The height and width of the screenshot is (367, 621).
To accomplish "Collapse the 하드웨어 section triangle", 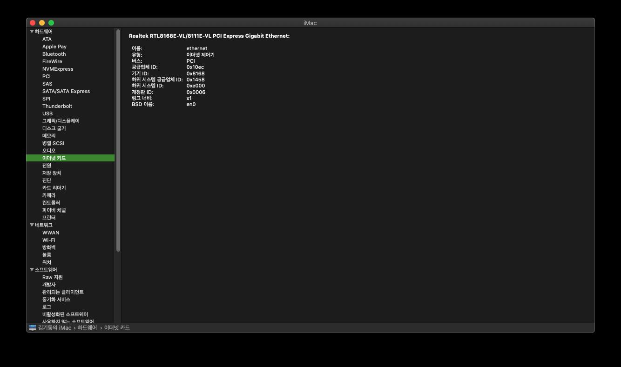I will [x=32, y=32].
